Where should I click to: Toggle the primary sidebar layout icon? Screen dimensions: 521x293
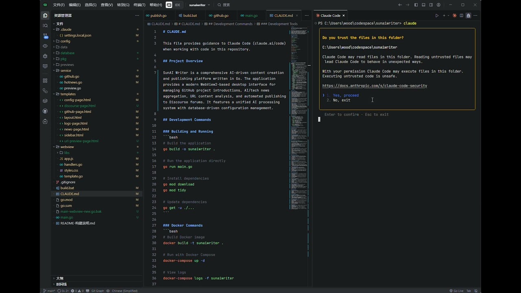point(416,5)
